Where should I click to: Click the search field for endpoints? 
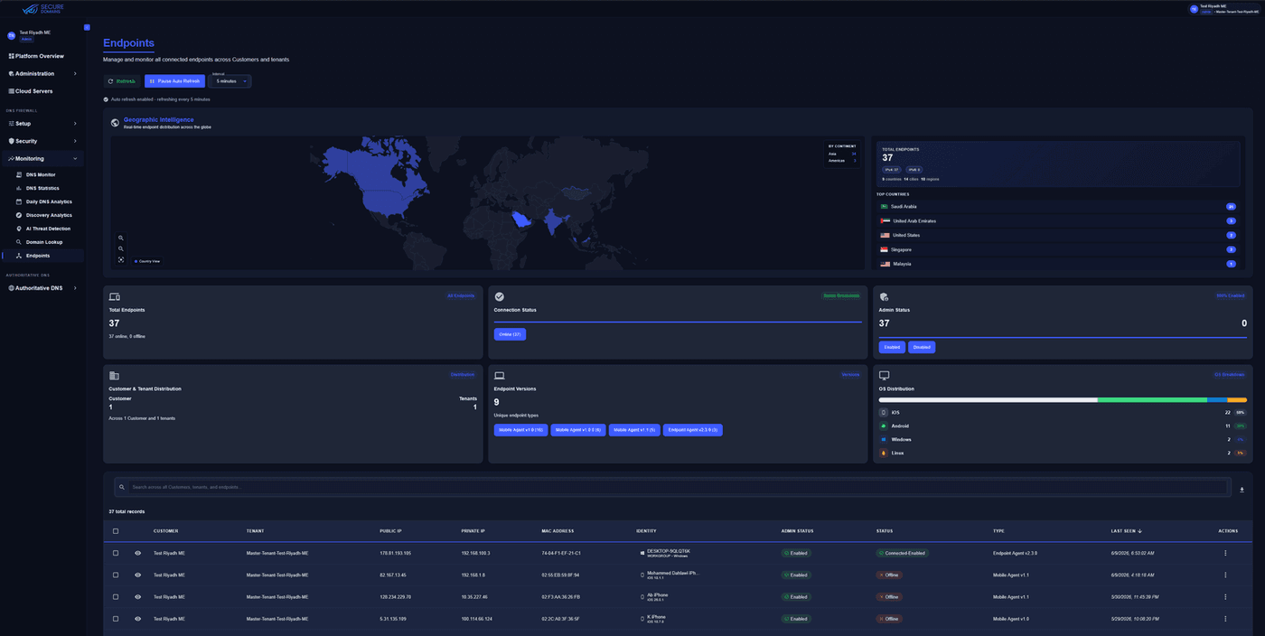pos(671,487)
